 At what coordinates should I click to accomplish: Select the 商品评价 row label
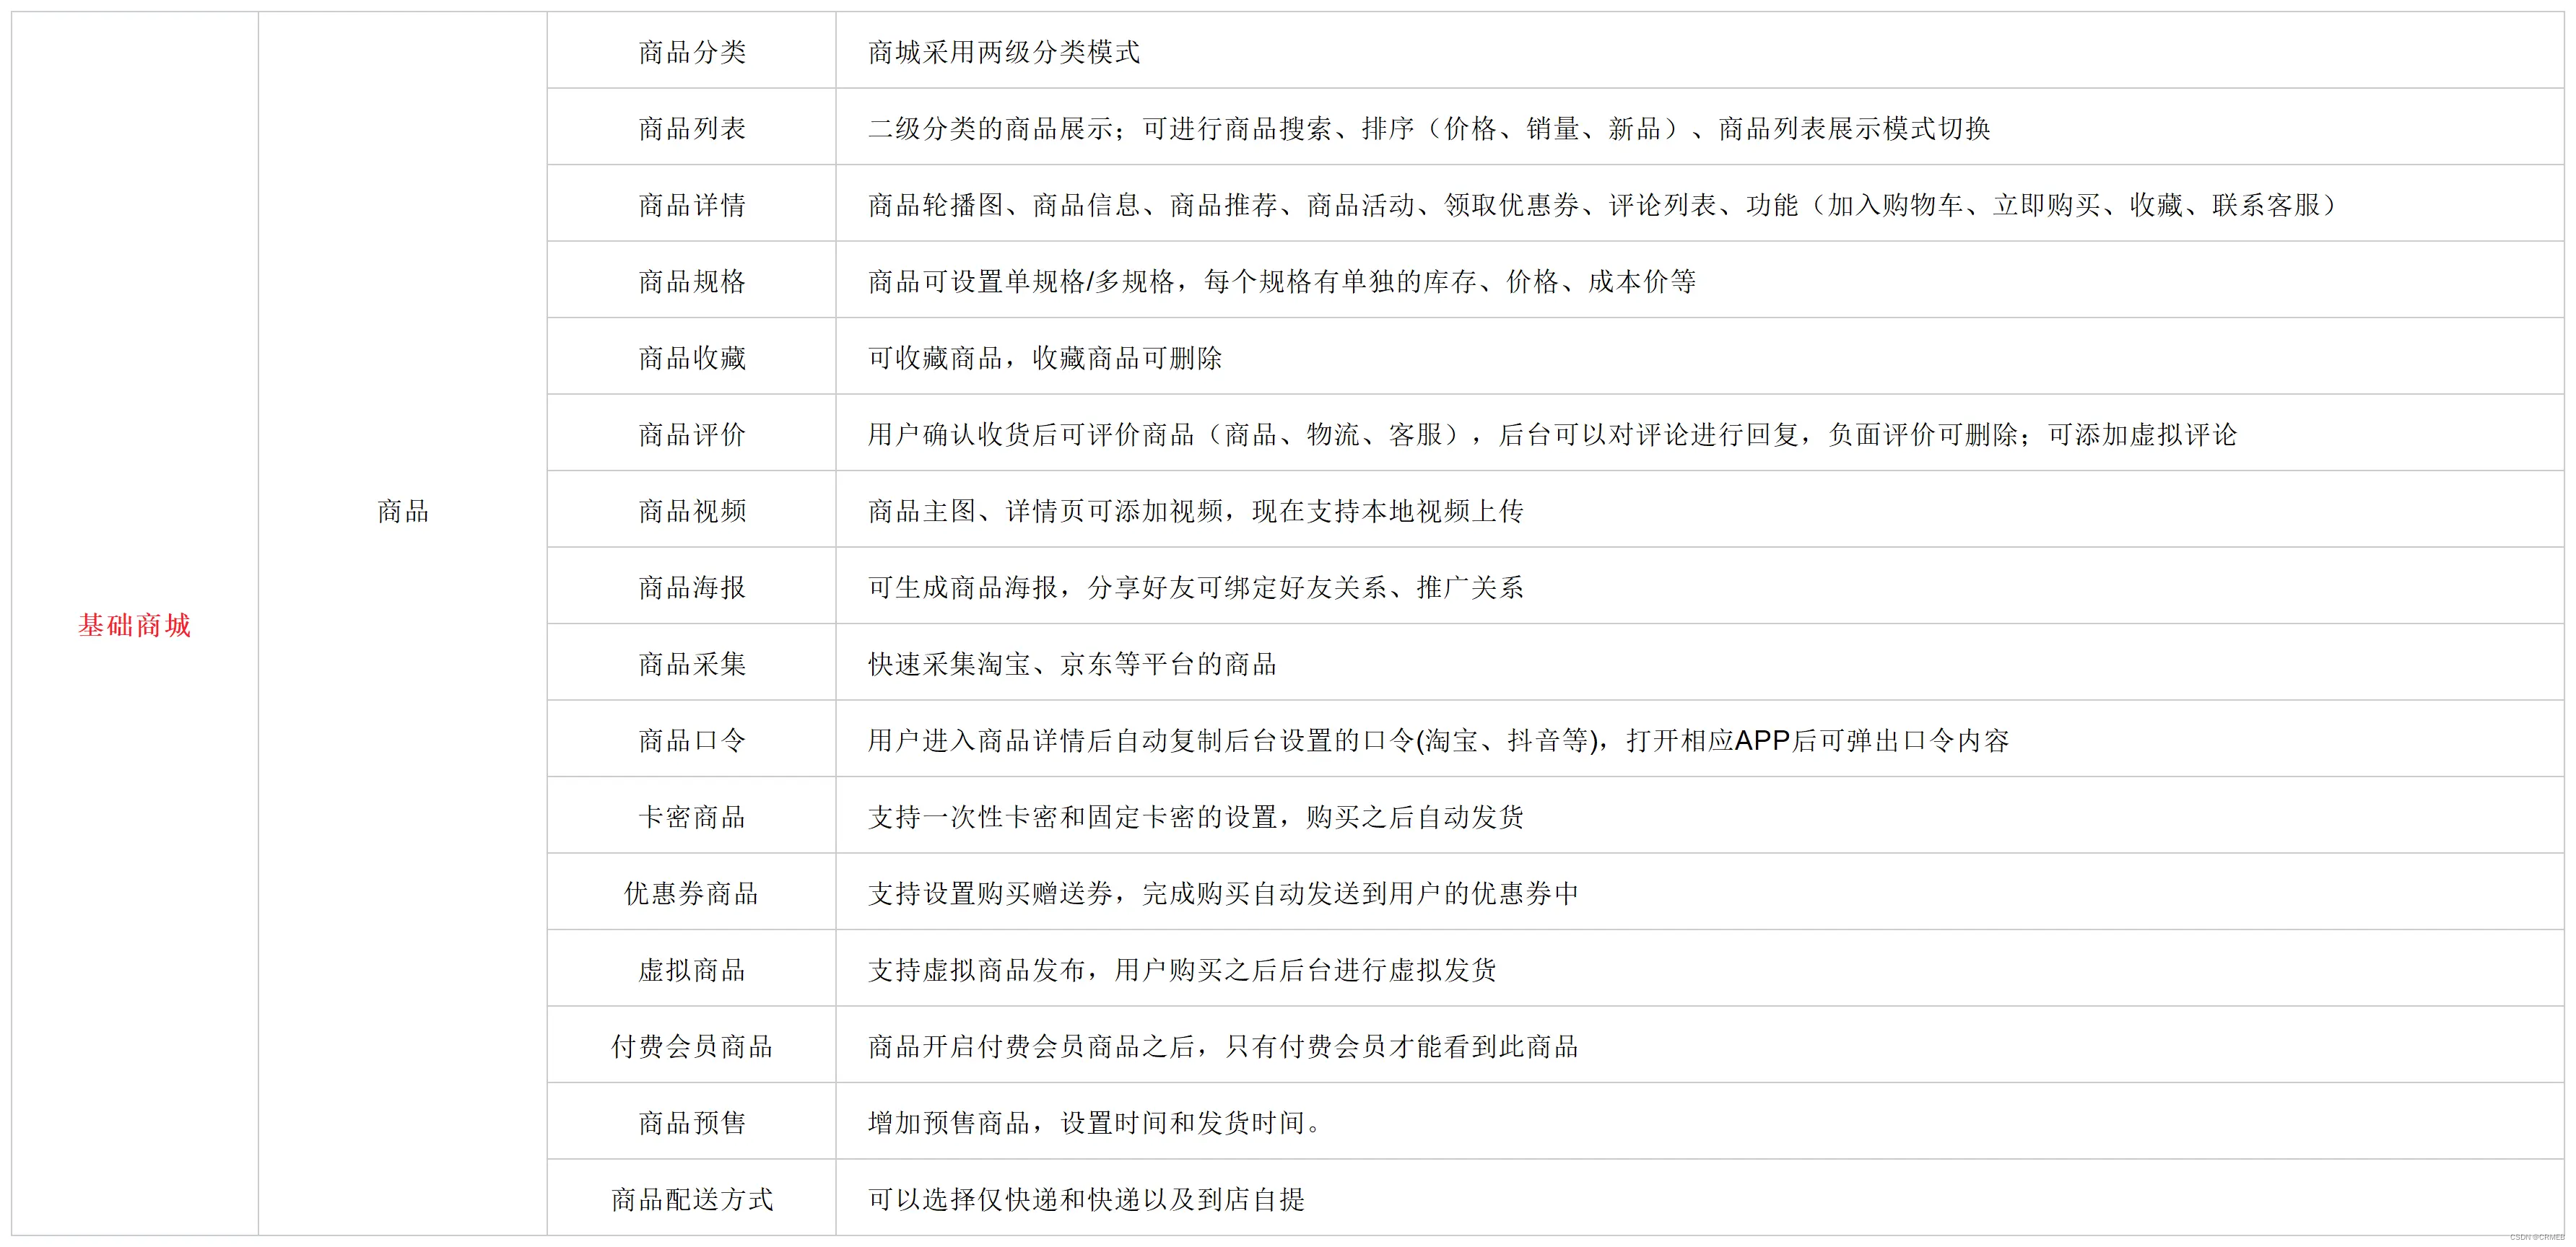(x=692, y=434)
